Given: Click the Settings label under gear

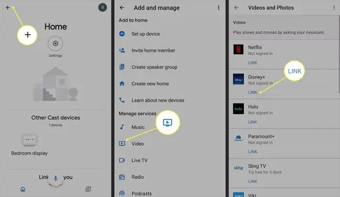Looking at the screenshot, I should [55, 56].
